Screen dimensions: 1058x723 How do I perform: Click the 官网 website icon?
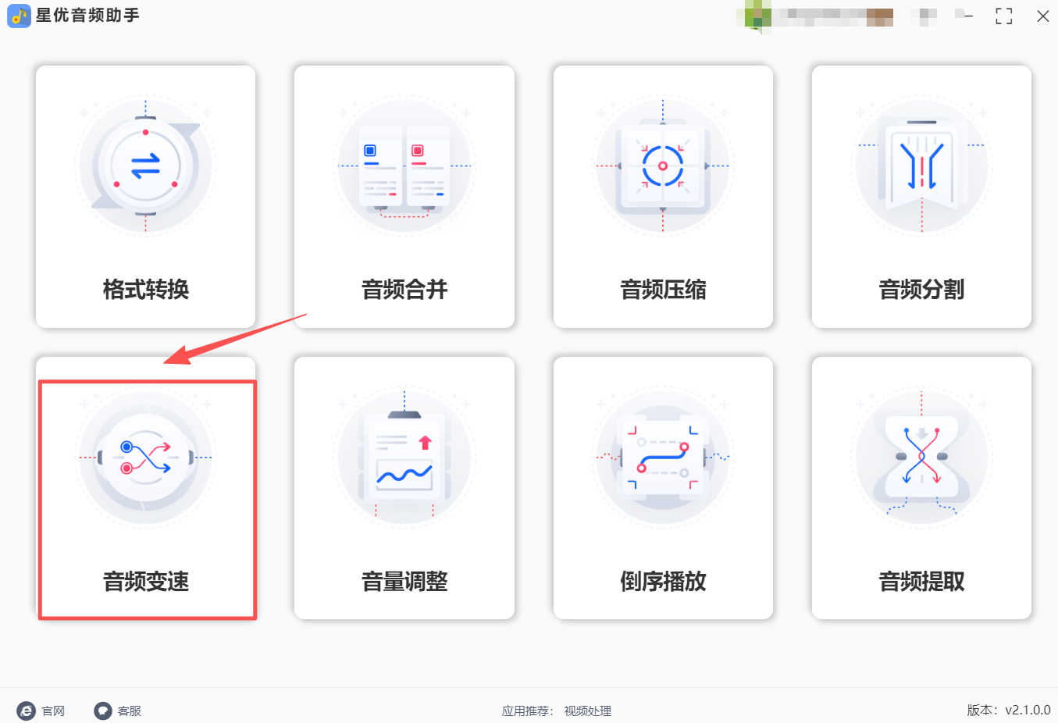(27, 711)
